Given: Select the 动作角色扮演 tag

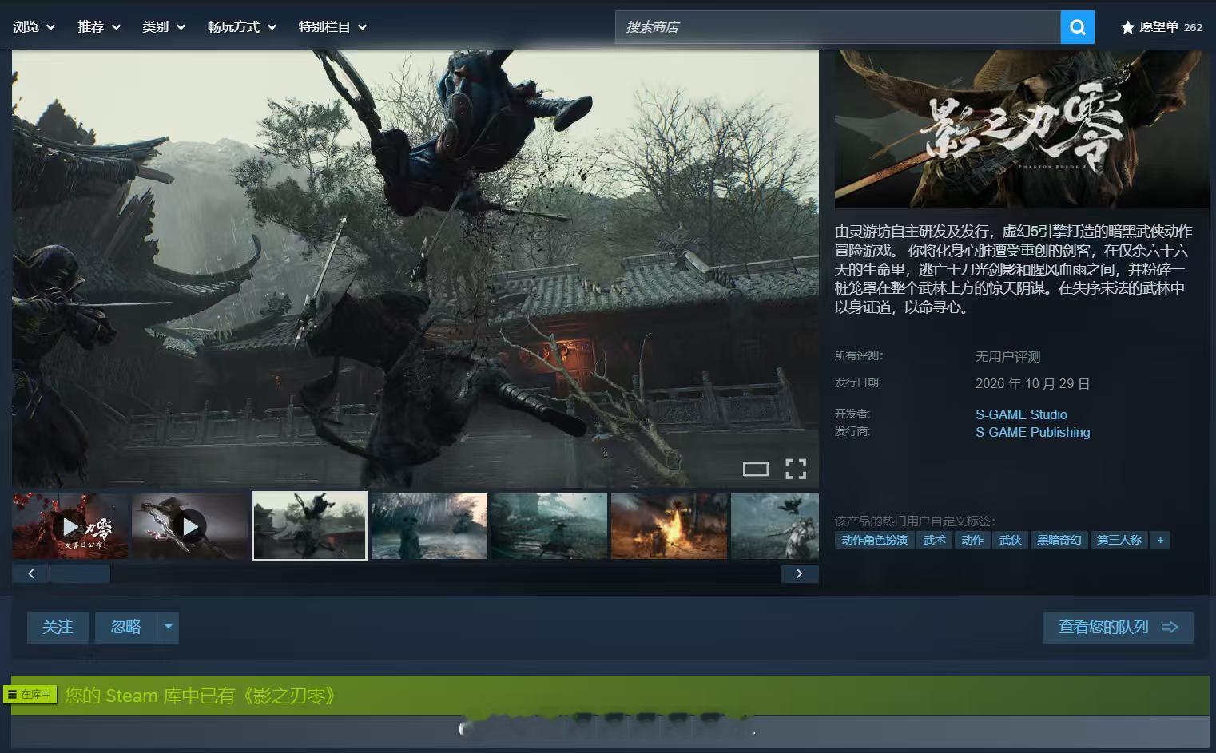Looking at the screenshot, I should coord(874,541).
